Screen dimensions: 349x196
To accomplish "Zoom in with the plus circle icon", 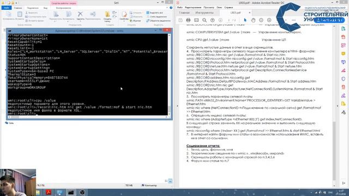I will coord(269,20).
